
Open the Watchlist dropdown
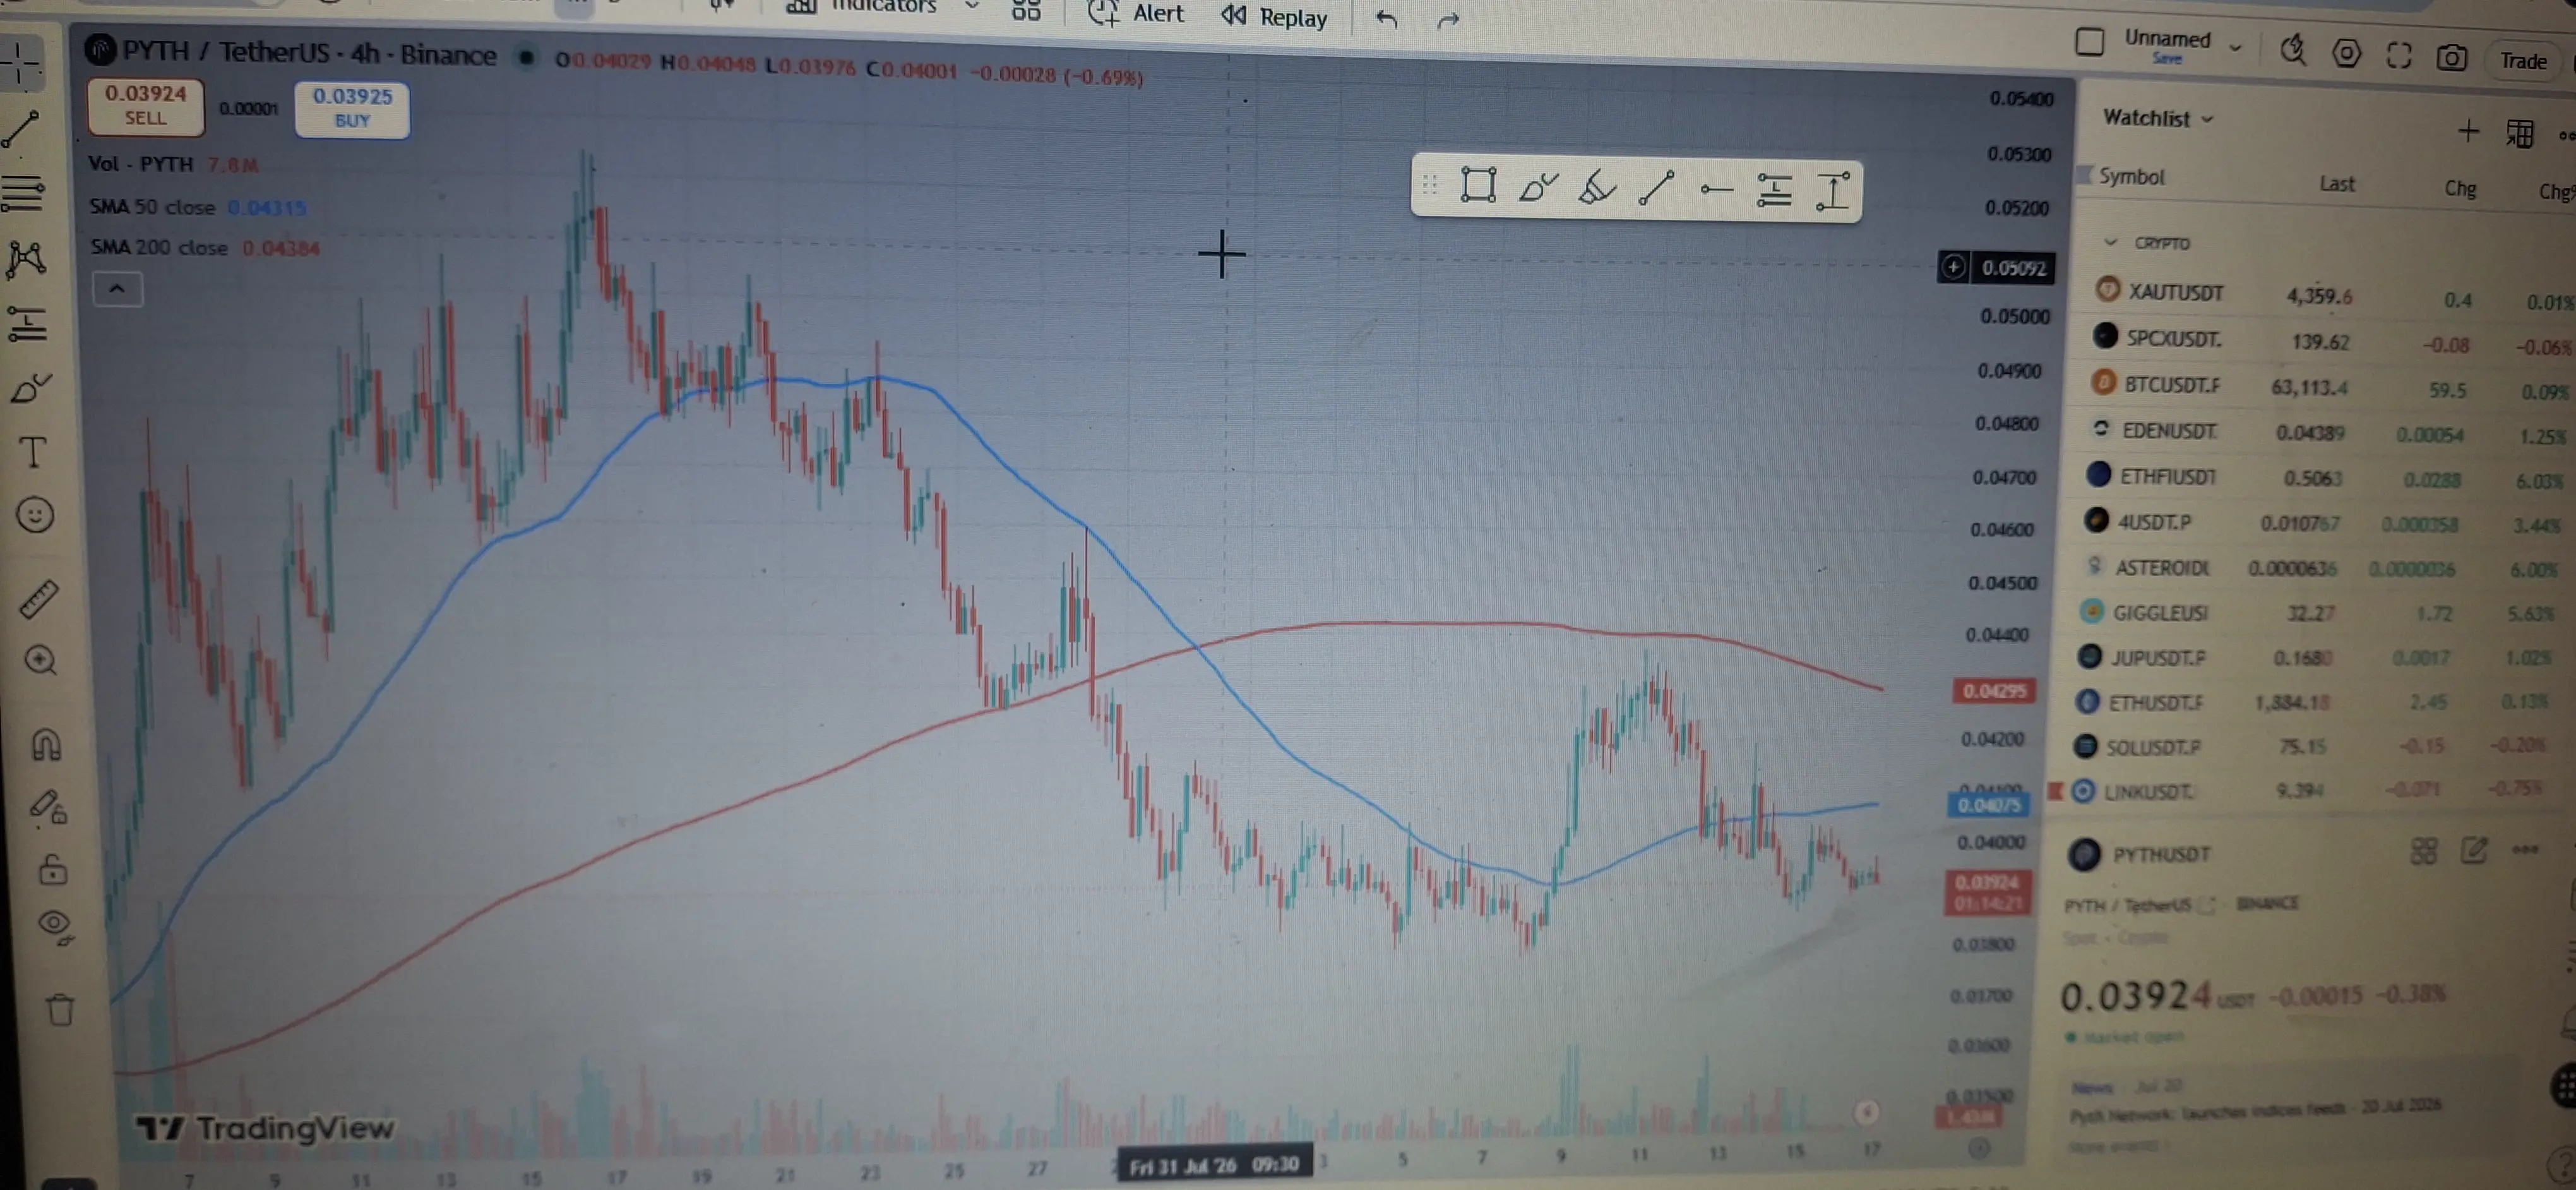coord(2158,118)
